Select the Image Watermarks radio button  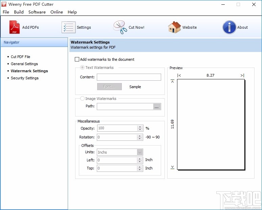[x=82, y=99]
